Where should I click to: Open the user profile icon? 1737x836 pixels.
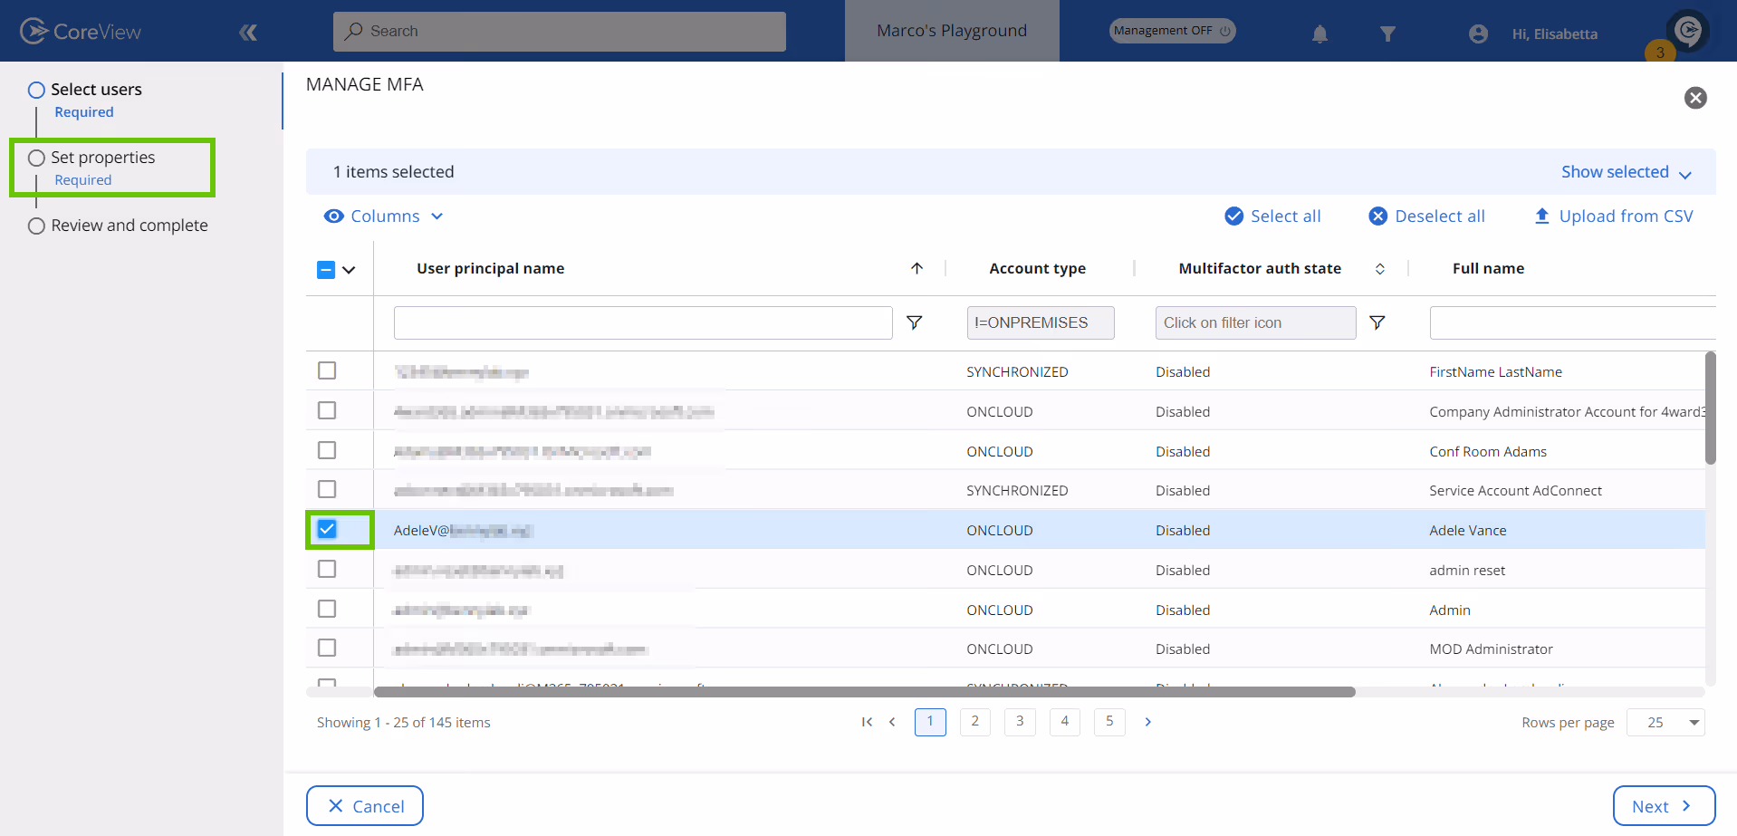click(x=1477, y=34)
